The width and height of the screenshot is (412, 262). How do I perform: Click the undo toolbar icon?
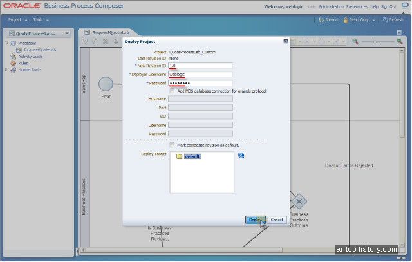click(85, 41)
